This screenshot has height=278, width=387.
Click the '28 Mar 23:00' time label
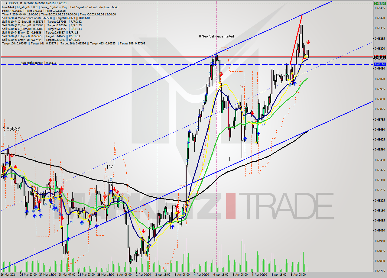(86, 275)
